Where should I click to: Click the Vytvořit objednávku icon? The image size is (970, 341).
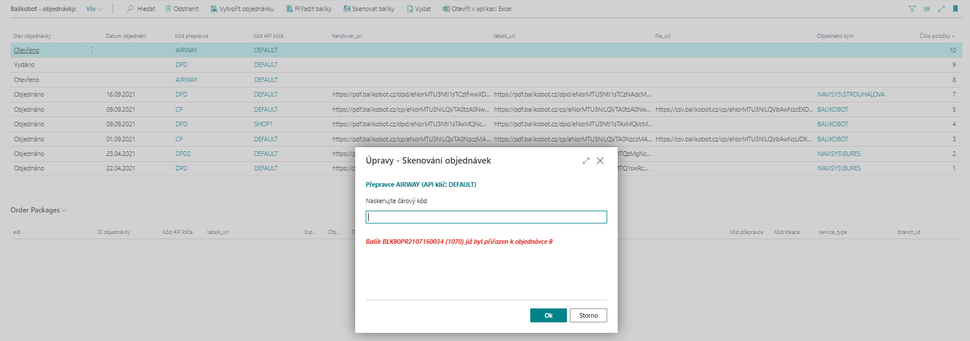click(214, 9)
